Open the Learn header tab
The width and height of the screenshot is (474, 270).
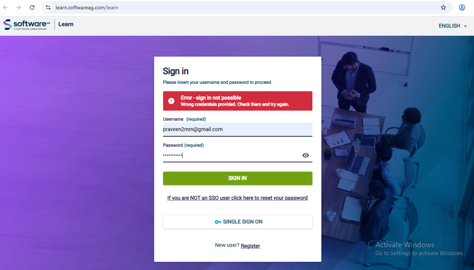tap(66, 24)
